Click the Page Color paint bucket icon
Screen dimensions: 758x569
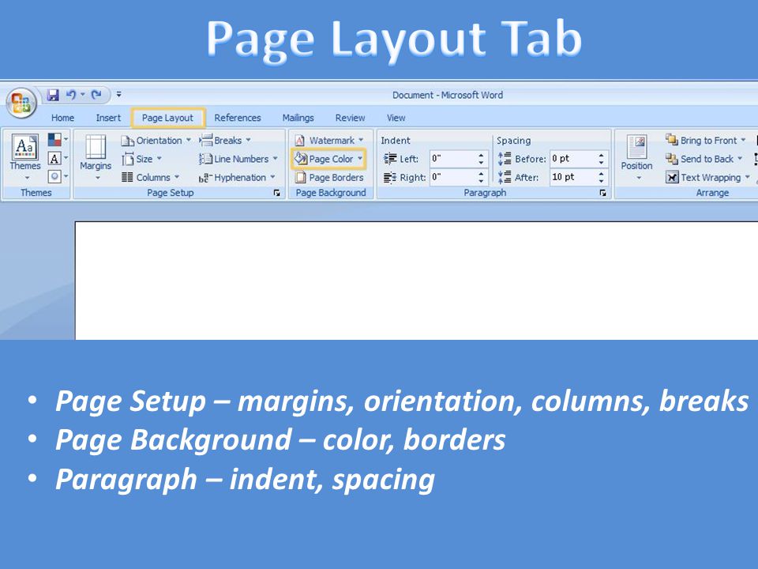point(301,158)
